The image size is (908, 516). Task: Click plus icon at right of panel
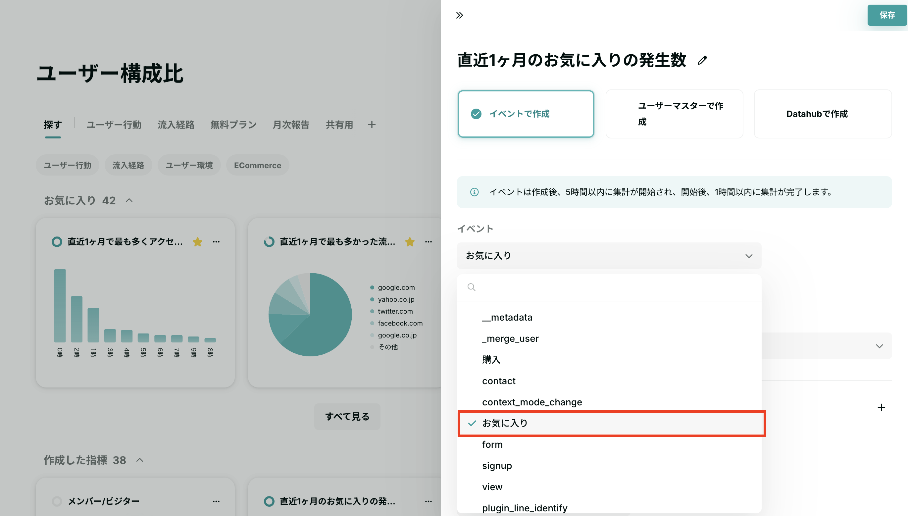(x=882, y=408)
